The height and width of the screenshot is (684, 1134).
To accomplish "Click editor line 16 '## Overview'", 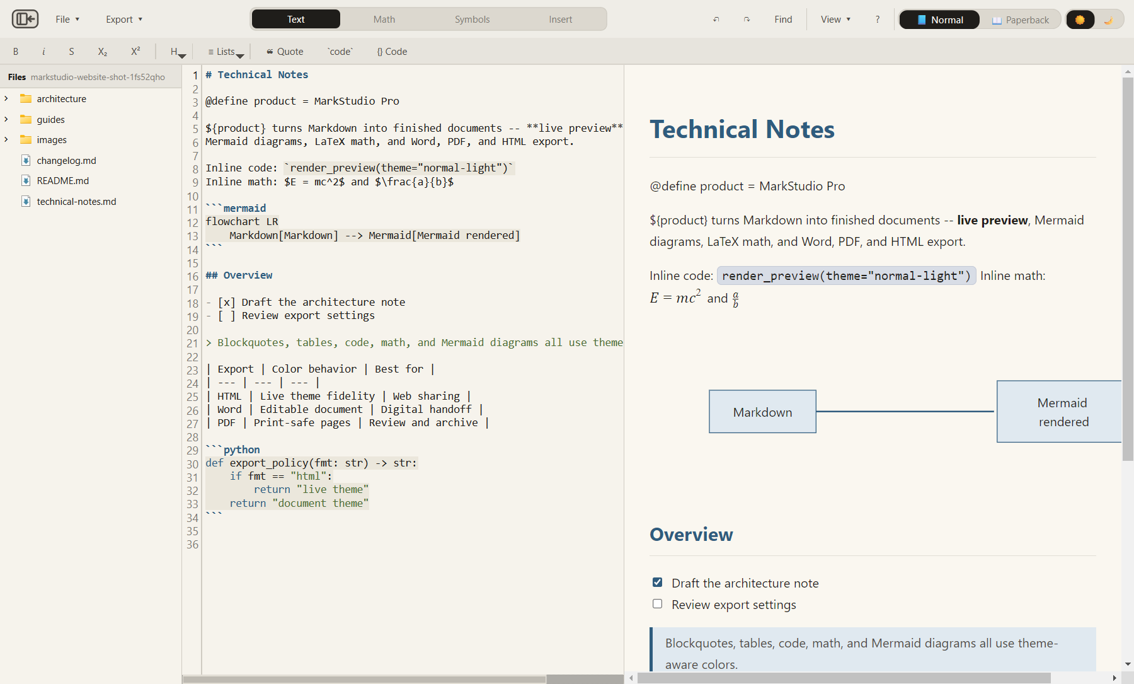I will [x=239, y=275].
